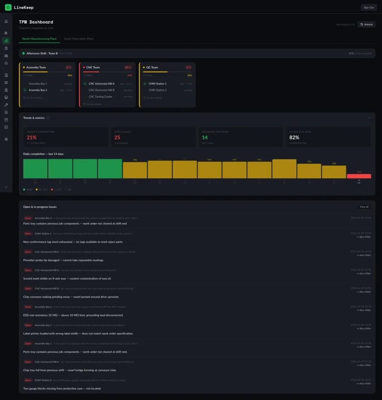Select the bar chart dashboard sidebar icon
This screenshot has height=400, width=382.
tap(6, 41)
